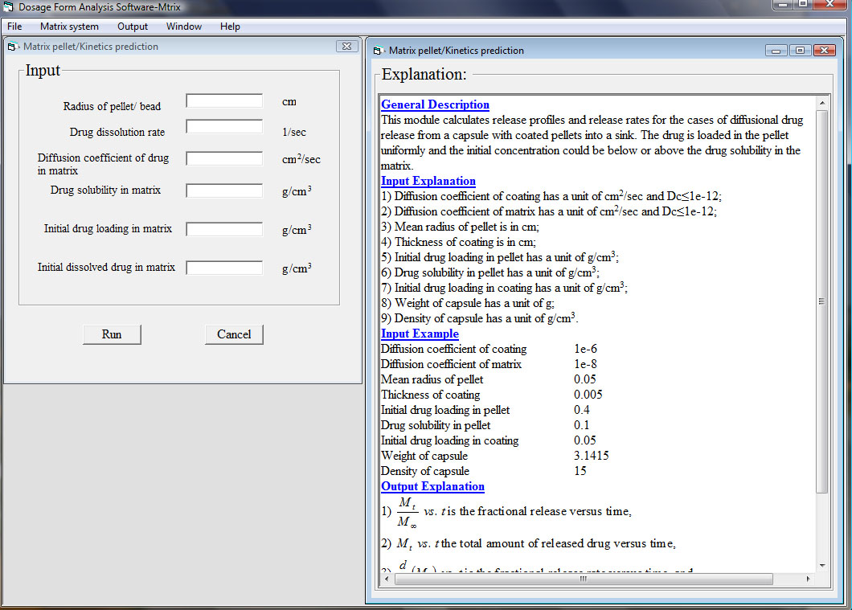
Task: Open the Matrix system menu
Action: [x=69, y=27]
